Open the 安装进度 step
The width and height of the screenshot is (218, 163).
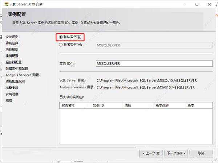point(12,94)
